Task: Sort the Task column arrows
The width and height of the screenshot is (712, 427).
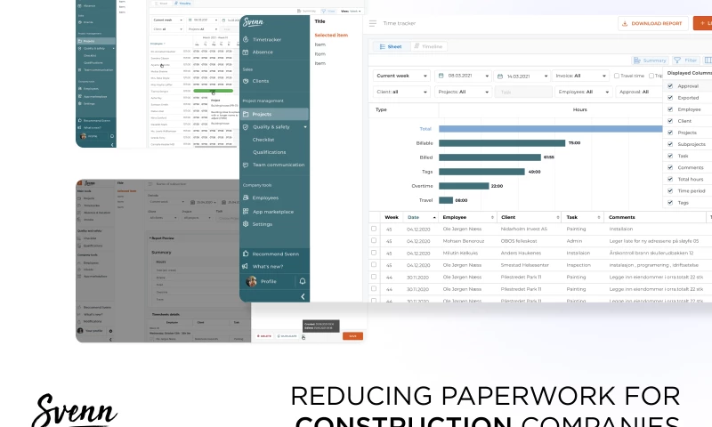Action: click(x=599, y=218)
